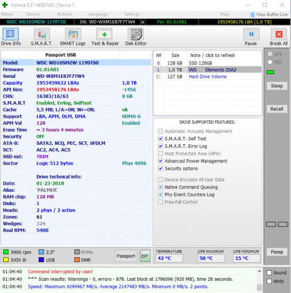Image resolution: width=291 pixels, height=293 pixels.
Task: Select the Model row WDC WD10SMZW-11Y0TS0
Action: pyautogui.click(x=76, y=63)
